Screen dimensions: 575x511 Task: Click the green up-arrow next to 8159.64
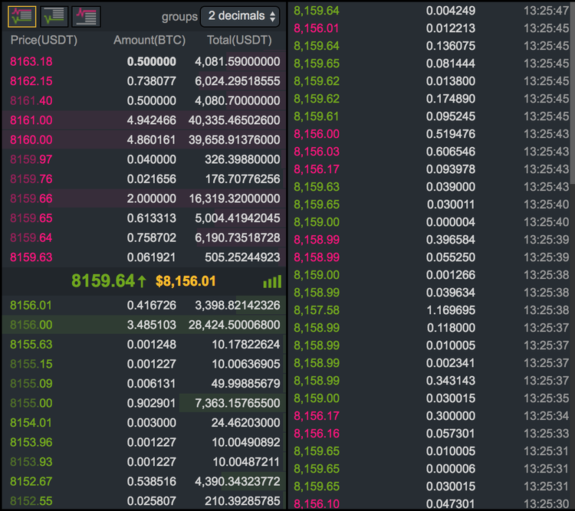point(142,281)
